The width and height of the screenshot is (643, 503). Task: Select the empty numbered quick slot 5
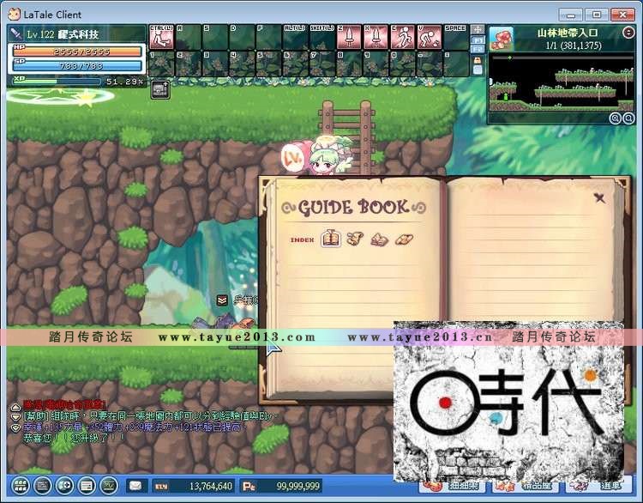pyautogui.click(x=268, y=64)
